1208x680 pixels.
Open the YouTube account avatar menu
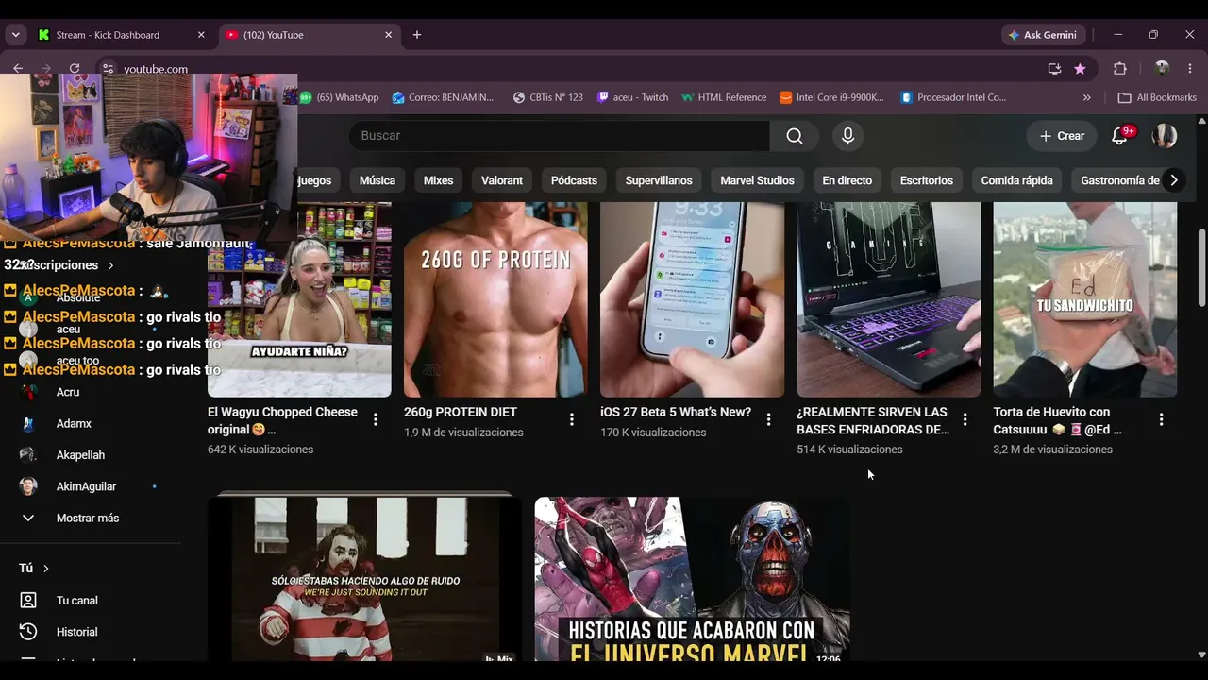(x=1165, y=136)
